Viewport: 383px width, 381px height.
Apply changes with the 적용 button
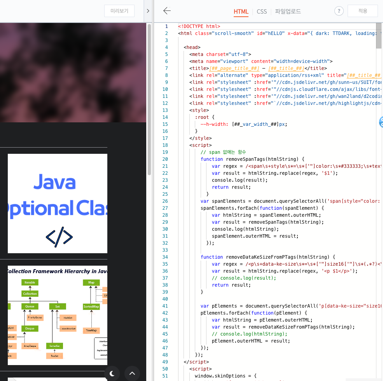(x=362, y=11)
